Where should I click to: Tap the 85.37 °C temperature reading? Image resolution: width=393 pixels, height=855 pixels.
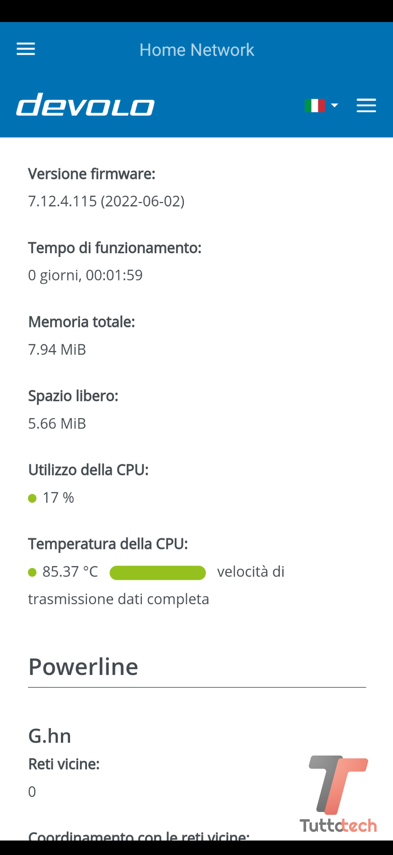[x=70, y=572]
